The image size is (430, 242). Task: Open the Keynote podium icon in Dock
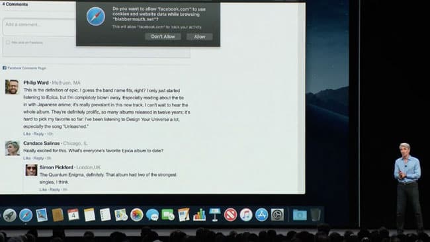pos(215,215)
